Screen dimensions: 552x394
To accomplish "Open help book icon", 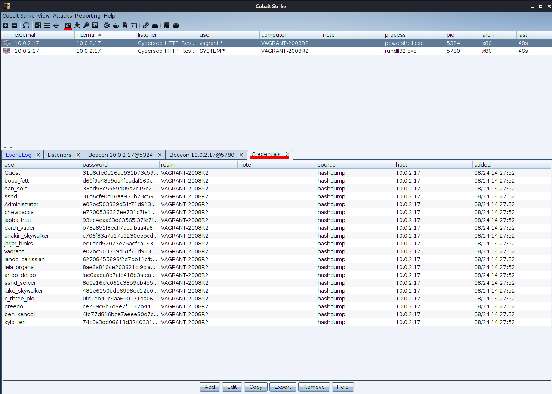I will point(167,25).
